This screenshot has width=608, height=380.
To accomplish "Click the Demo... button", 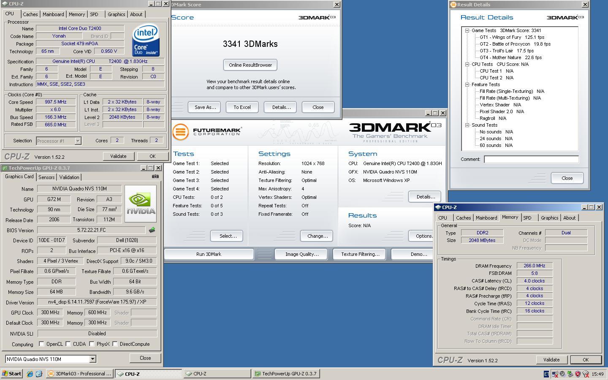I will point(418,254).
